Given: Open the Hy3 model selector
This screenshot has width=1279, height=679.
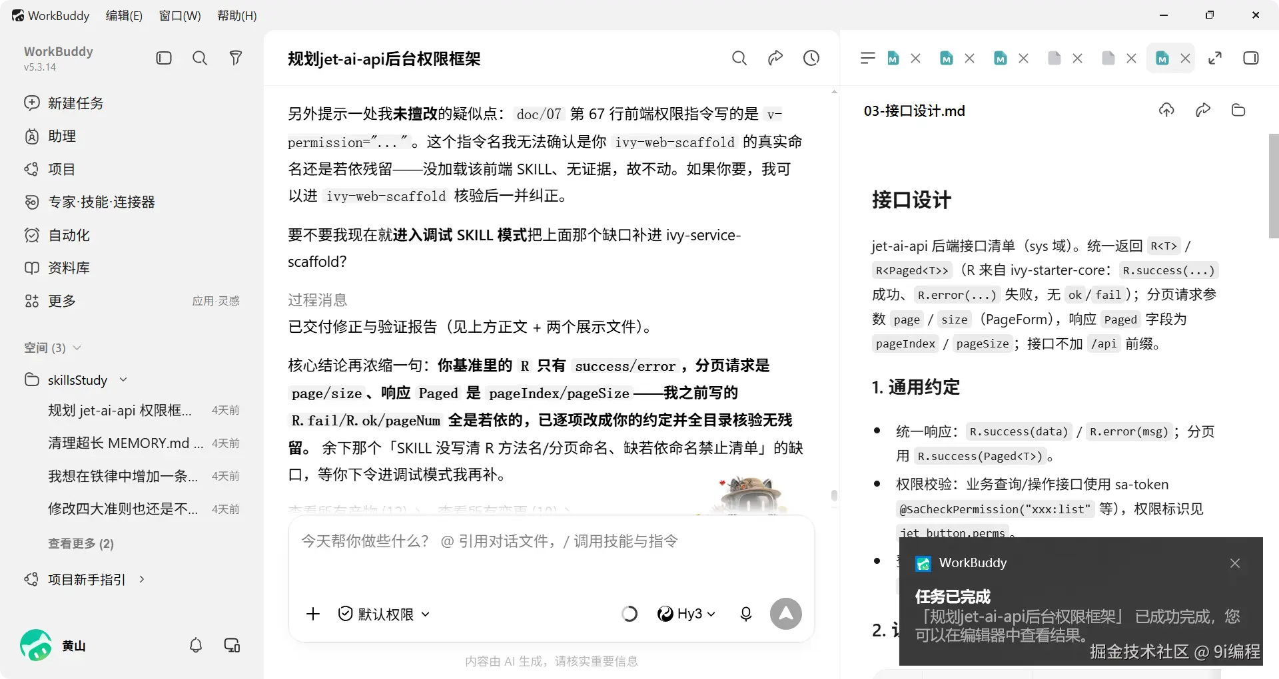Looking at the screenshot, I should pos(686,614).
